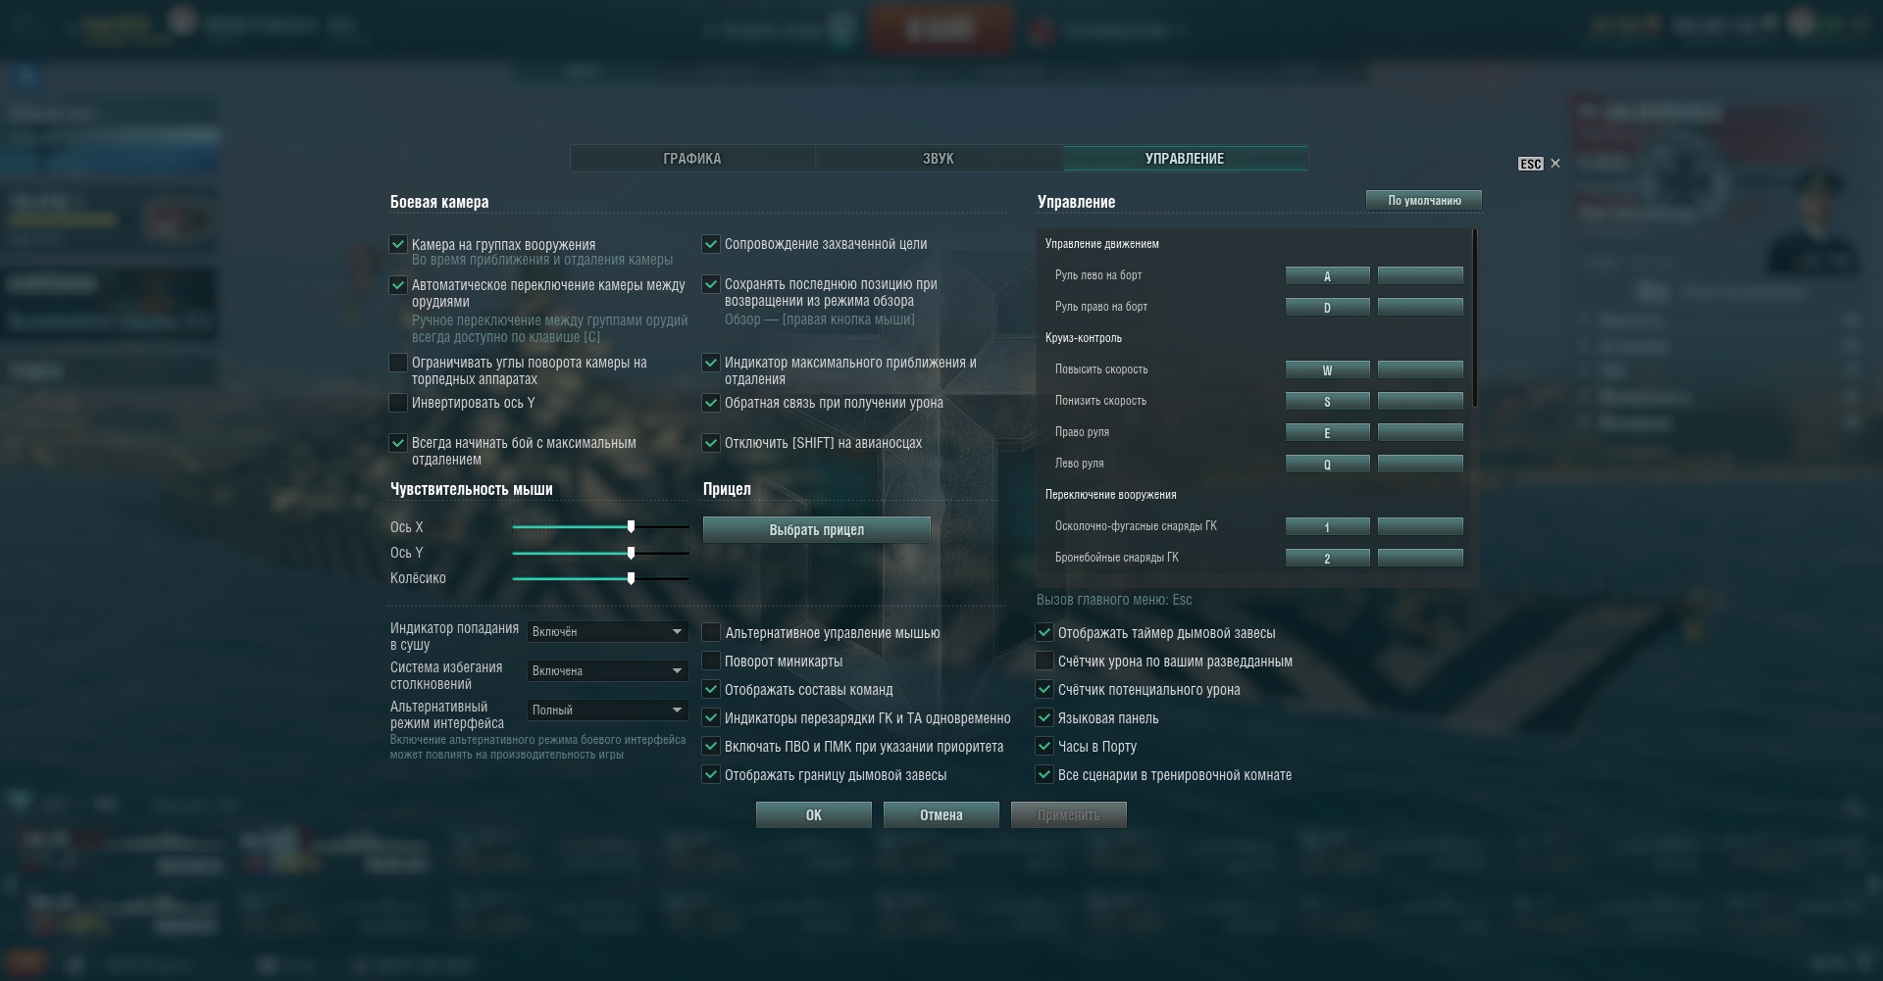Toggle Часы в Порту checkbox
1883x981 pixels.
tap(1044, 747)
